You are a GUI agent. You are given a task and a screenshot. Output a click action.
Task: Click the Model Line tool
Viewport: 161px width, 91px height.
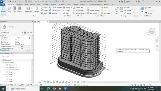78,10
